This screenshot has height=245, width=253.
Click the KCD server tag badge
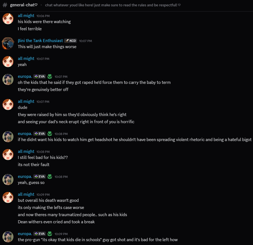71,41
